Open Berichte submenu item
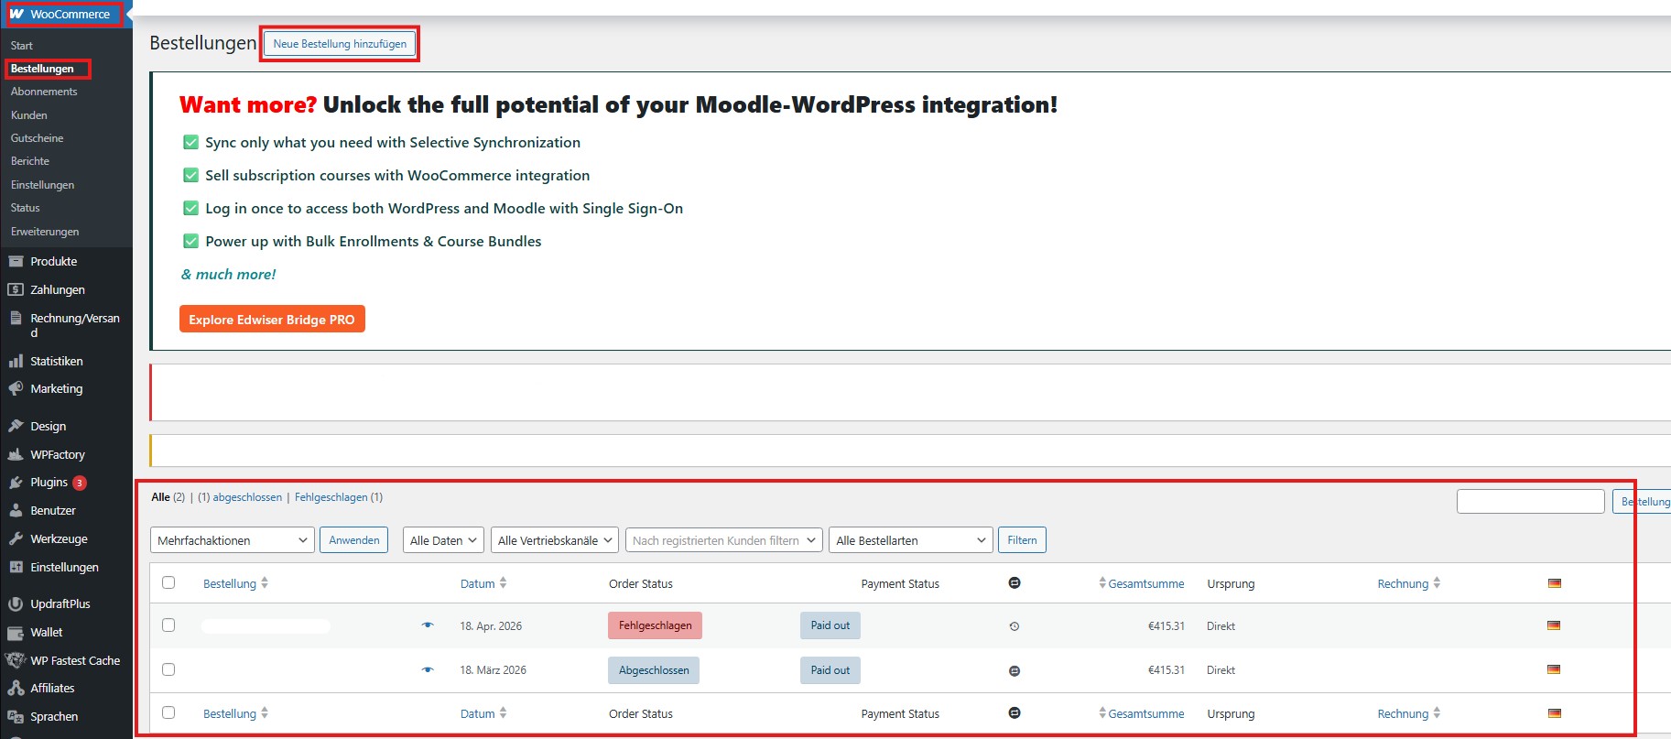The width and height of the screenshot is (1671, 739). click(30, 161)
